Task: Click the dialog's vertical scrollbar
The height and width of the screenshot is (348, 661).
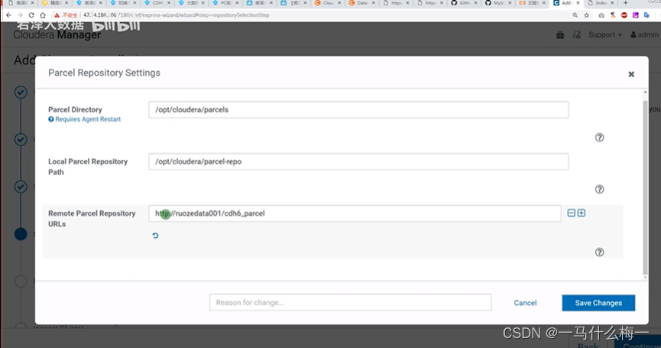Action: (645, 186)
